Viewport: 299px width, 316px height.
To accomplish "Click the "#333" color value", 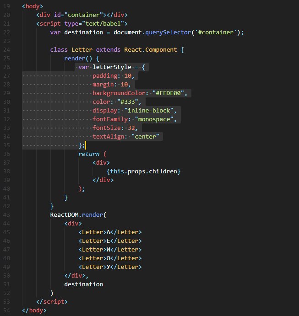I will (x=127, y=102).
